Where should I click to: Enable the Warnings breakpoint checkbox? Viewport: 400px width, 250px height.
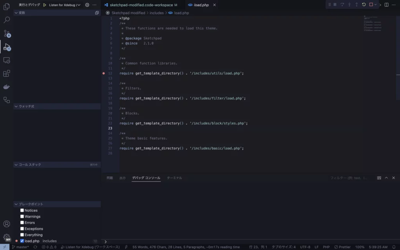(22, 216)
